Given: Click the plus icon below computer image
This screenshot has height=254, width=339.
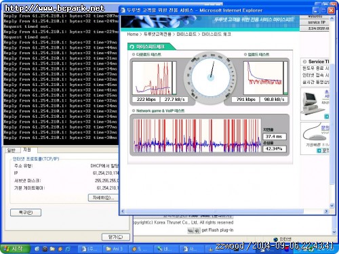Looking at the screenshot, I should pyautogui.click(x=326, y=117).
